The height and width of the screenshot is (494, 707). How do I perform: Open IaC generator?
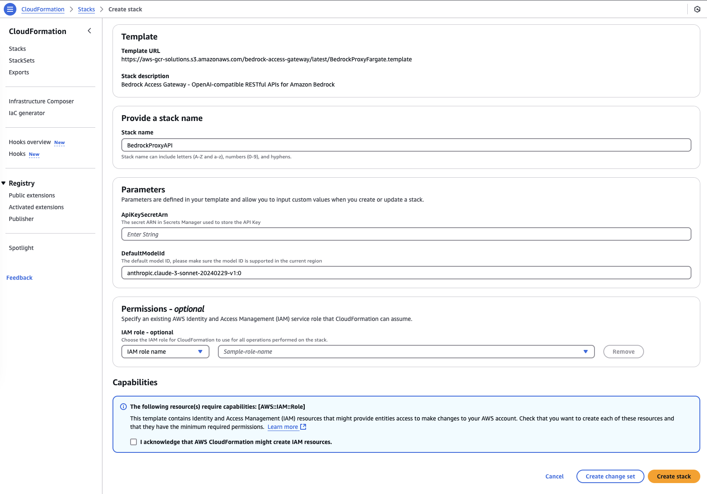[27, 113]
